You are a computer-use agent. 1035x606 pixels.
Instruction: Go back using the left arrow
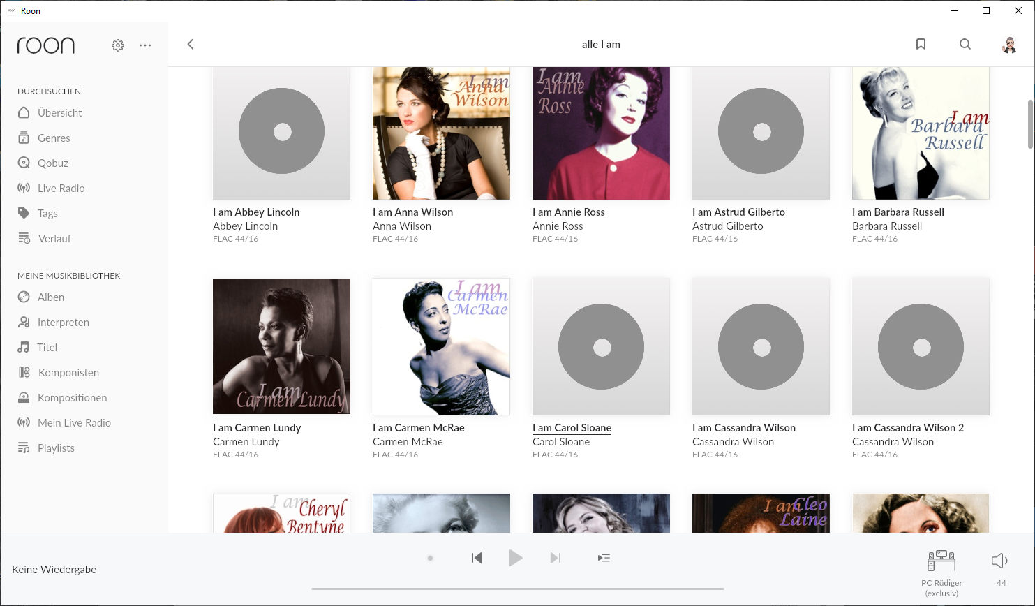191,44
